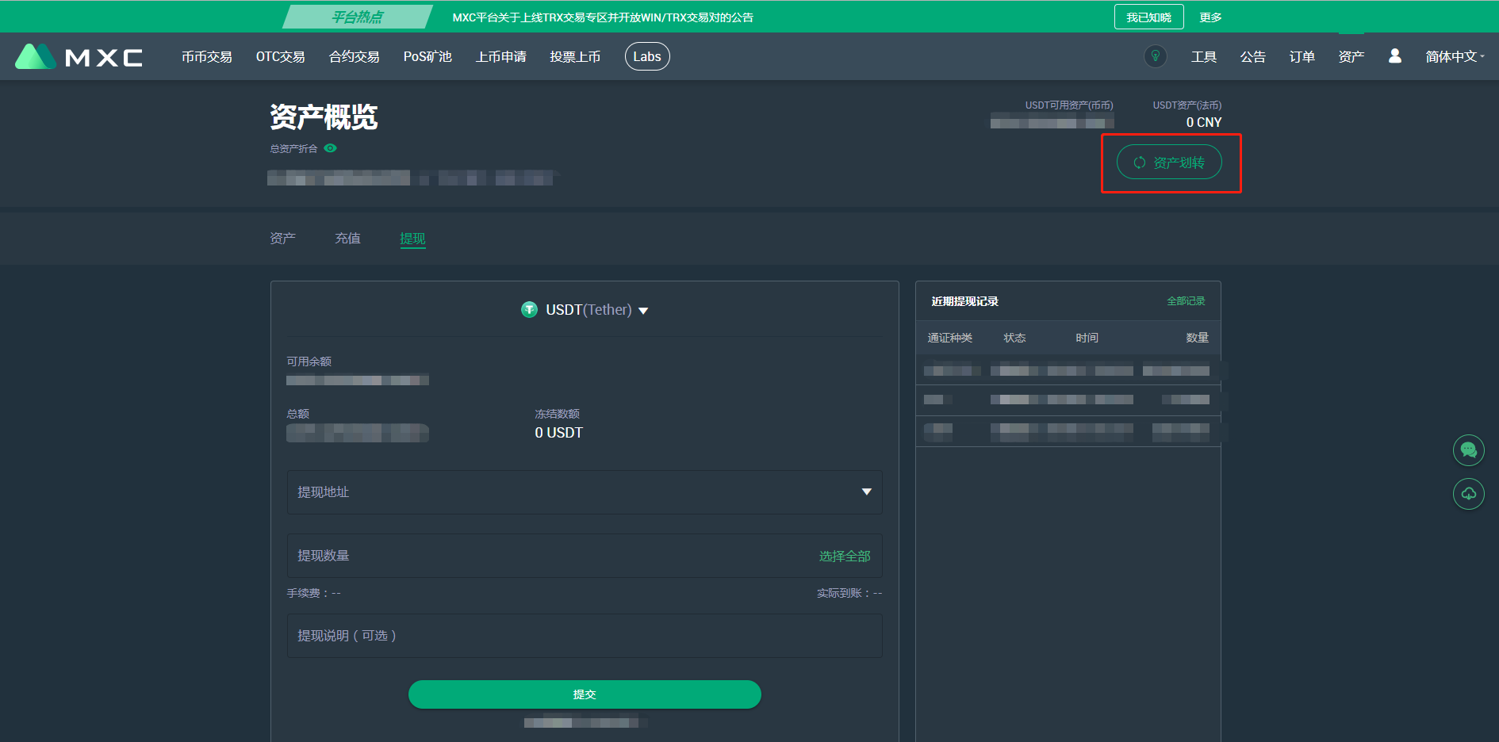Switch to the 资产 tab
1499x742 pixels.
282,239
